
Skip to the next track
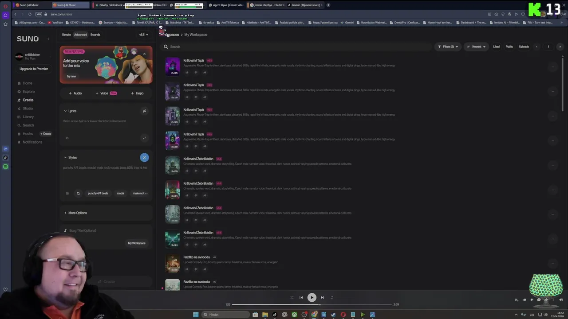(322, 298)
